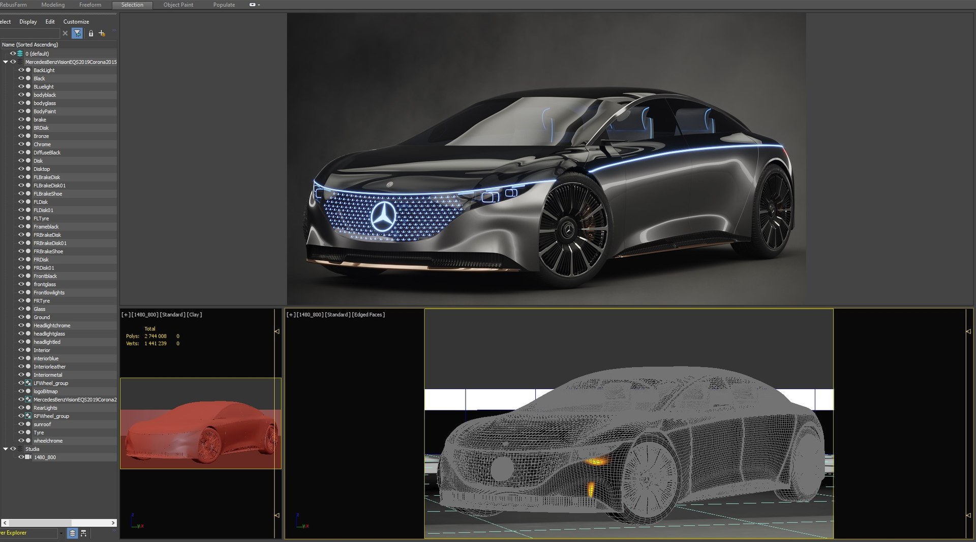This screenshot has height=542, width=976.
Task: Click the object dot icon beside Tyre
Action: [x=28, y=433]
